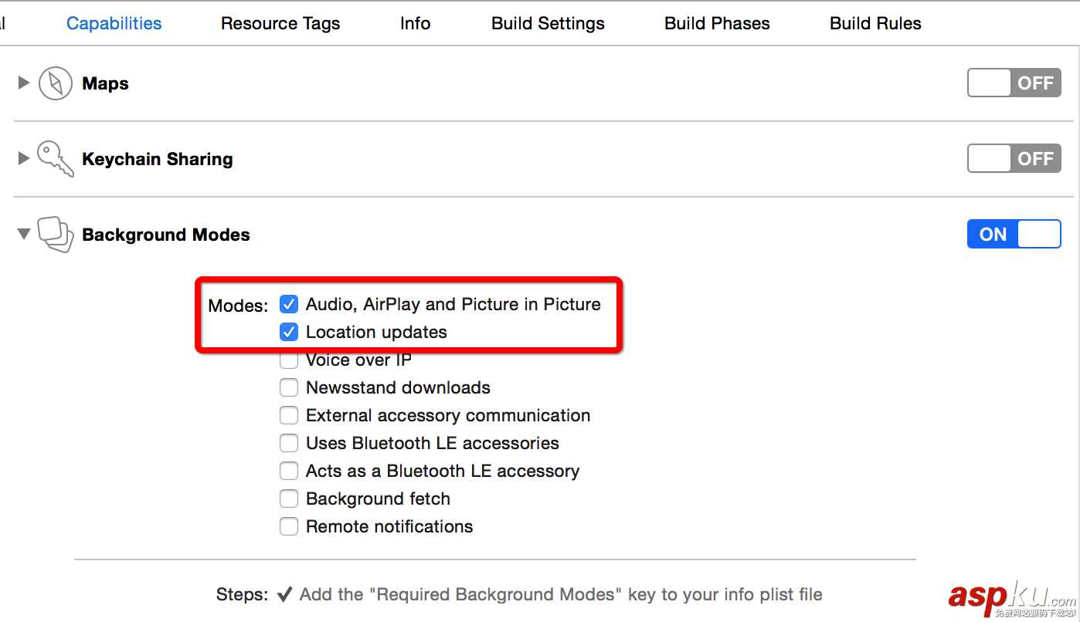Check Acts as a Bluetooth LE accessory

click(289, 471)
